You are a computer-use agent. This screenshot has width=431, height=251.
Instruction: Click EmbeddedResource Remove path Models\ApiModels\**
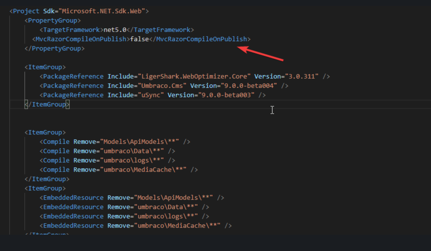[175, 198]
